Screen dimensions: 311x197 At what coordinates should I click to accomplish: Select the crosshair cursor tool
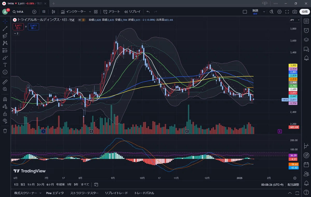(5, 21)
